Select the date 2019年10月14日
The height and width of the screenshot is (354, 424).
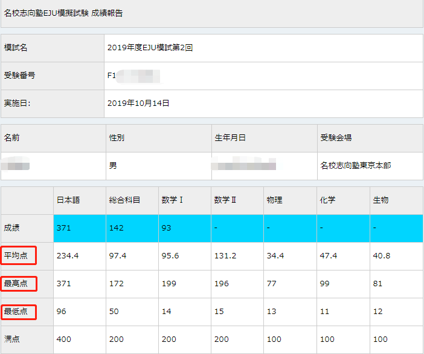coord(138,103)
